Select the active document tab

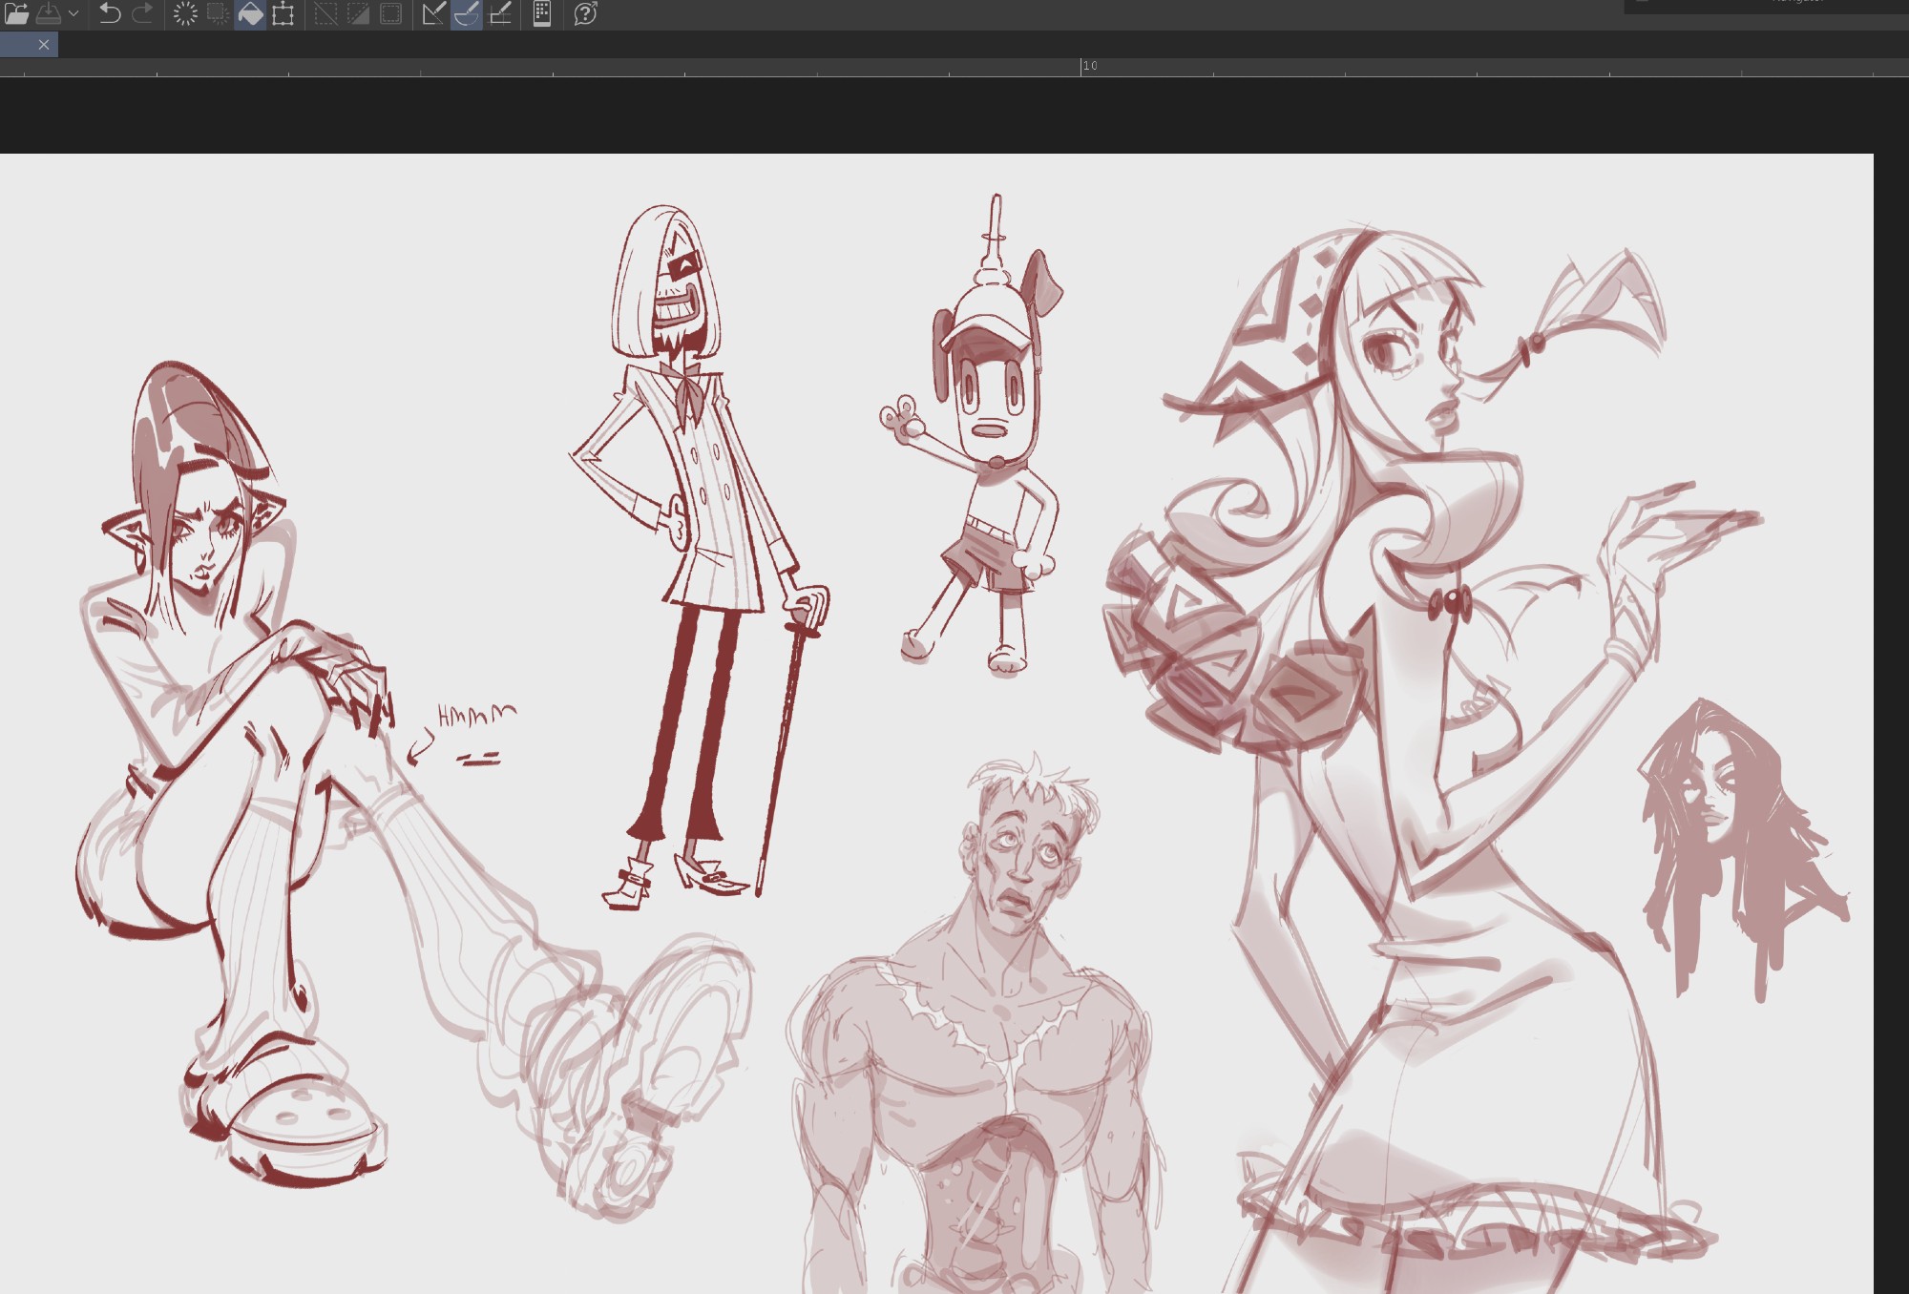pyautogui.click(x=17, y=45)
